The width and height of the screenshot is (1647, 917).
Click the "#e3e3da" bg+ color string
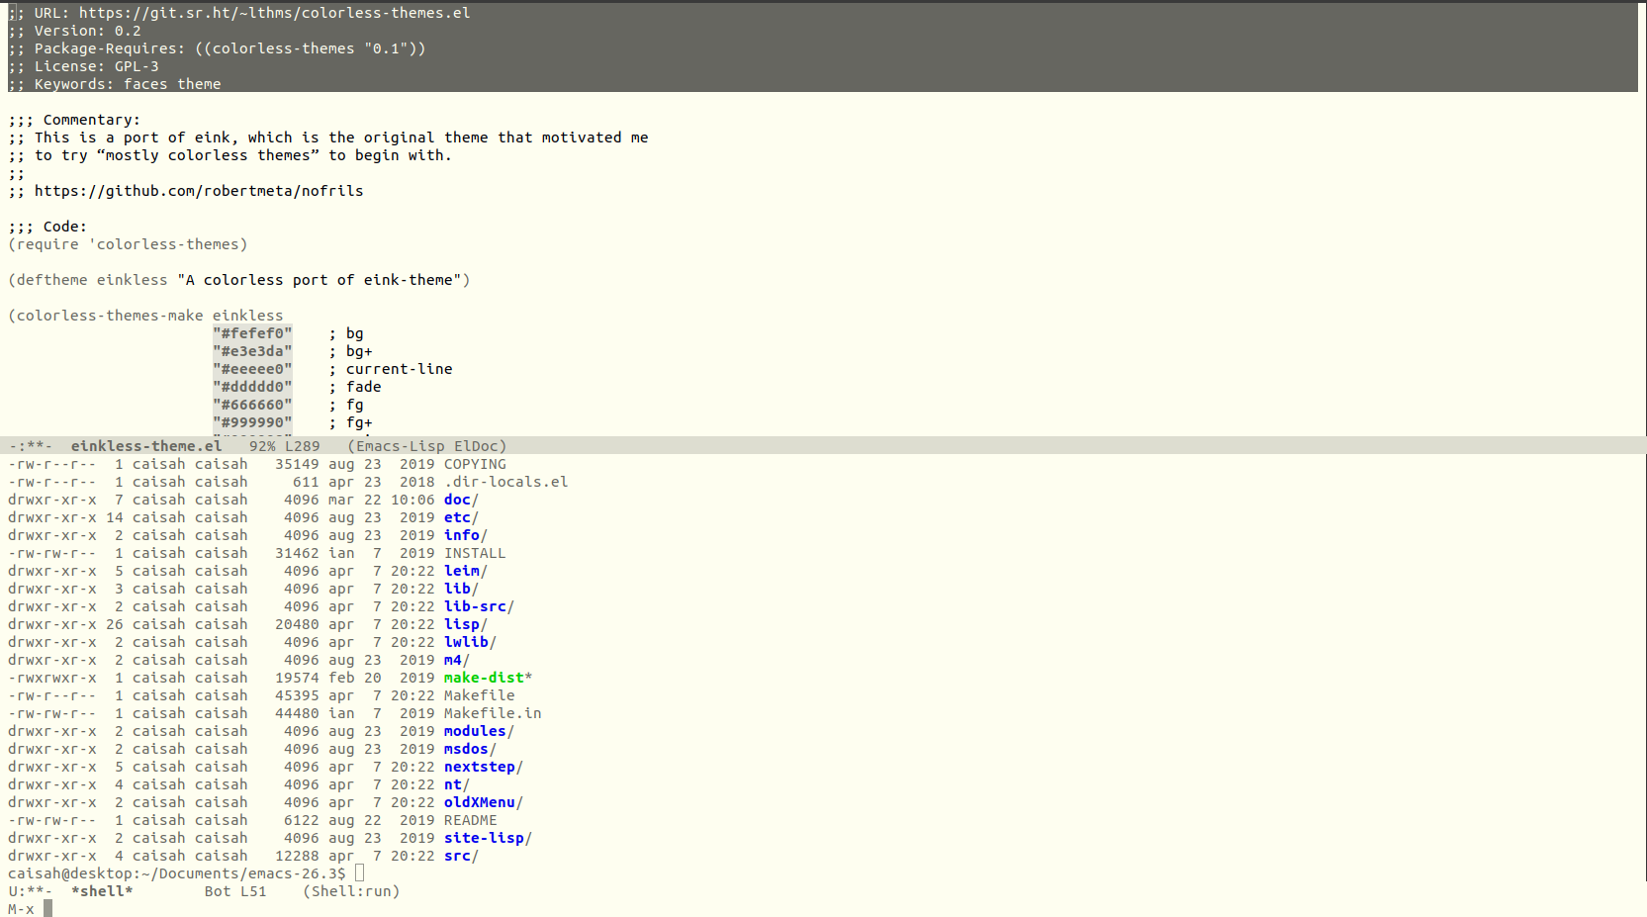click(252, 351)
